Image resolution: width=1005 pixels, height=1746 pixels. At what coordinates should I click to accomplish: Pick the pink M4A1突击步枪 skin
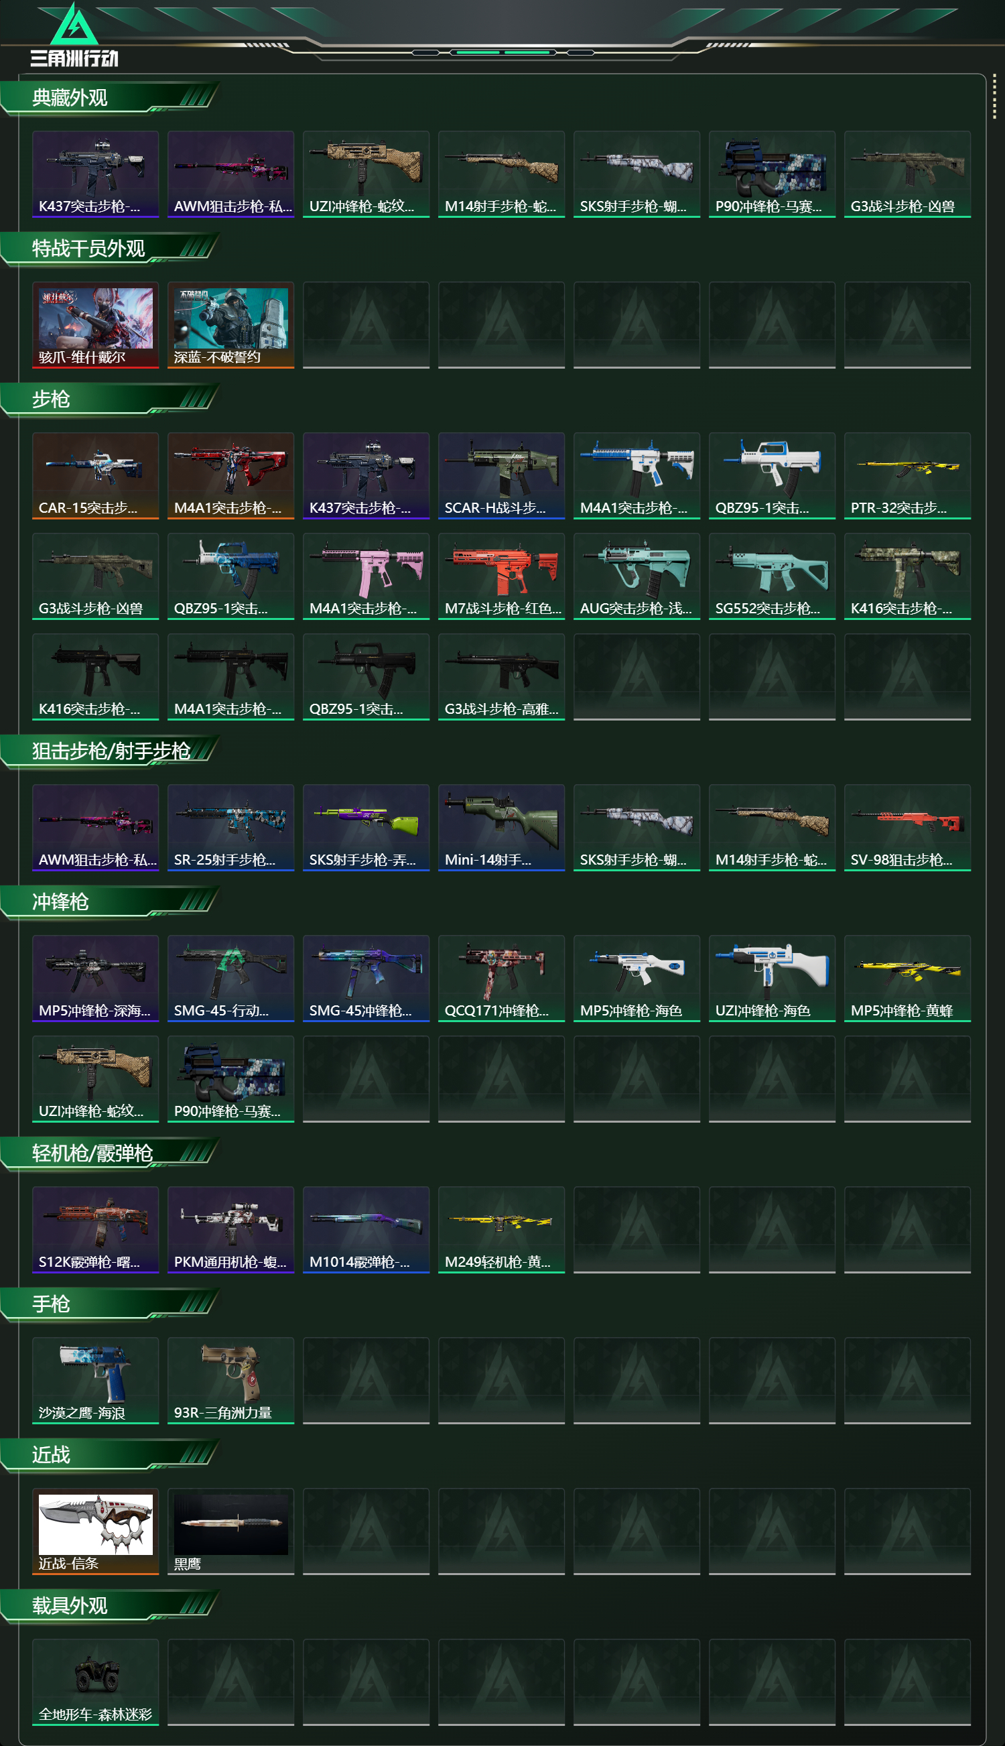[366, 576]
